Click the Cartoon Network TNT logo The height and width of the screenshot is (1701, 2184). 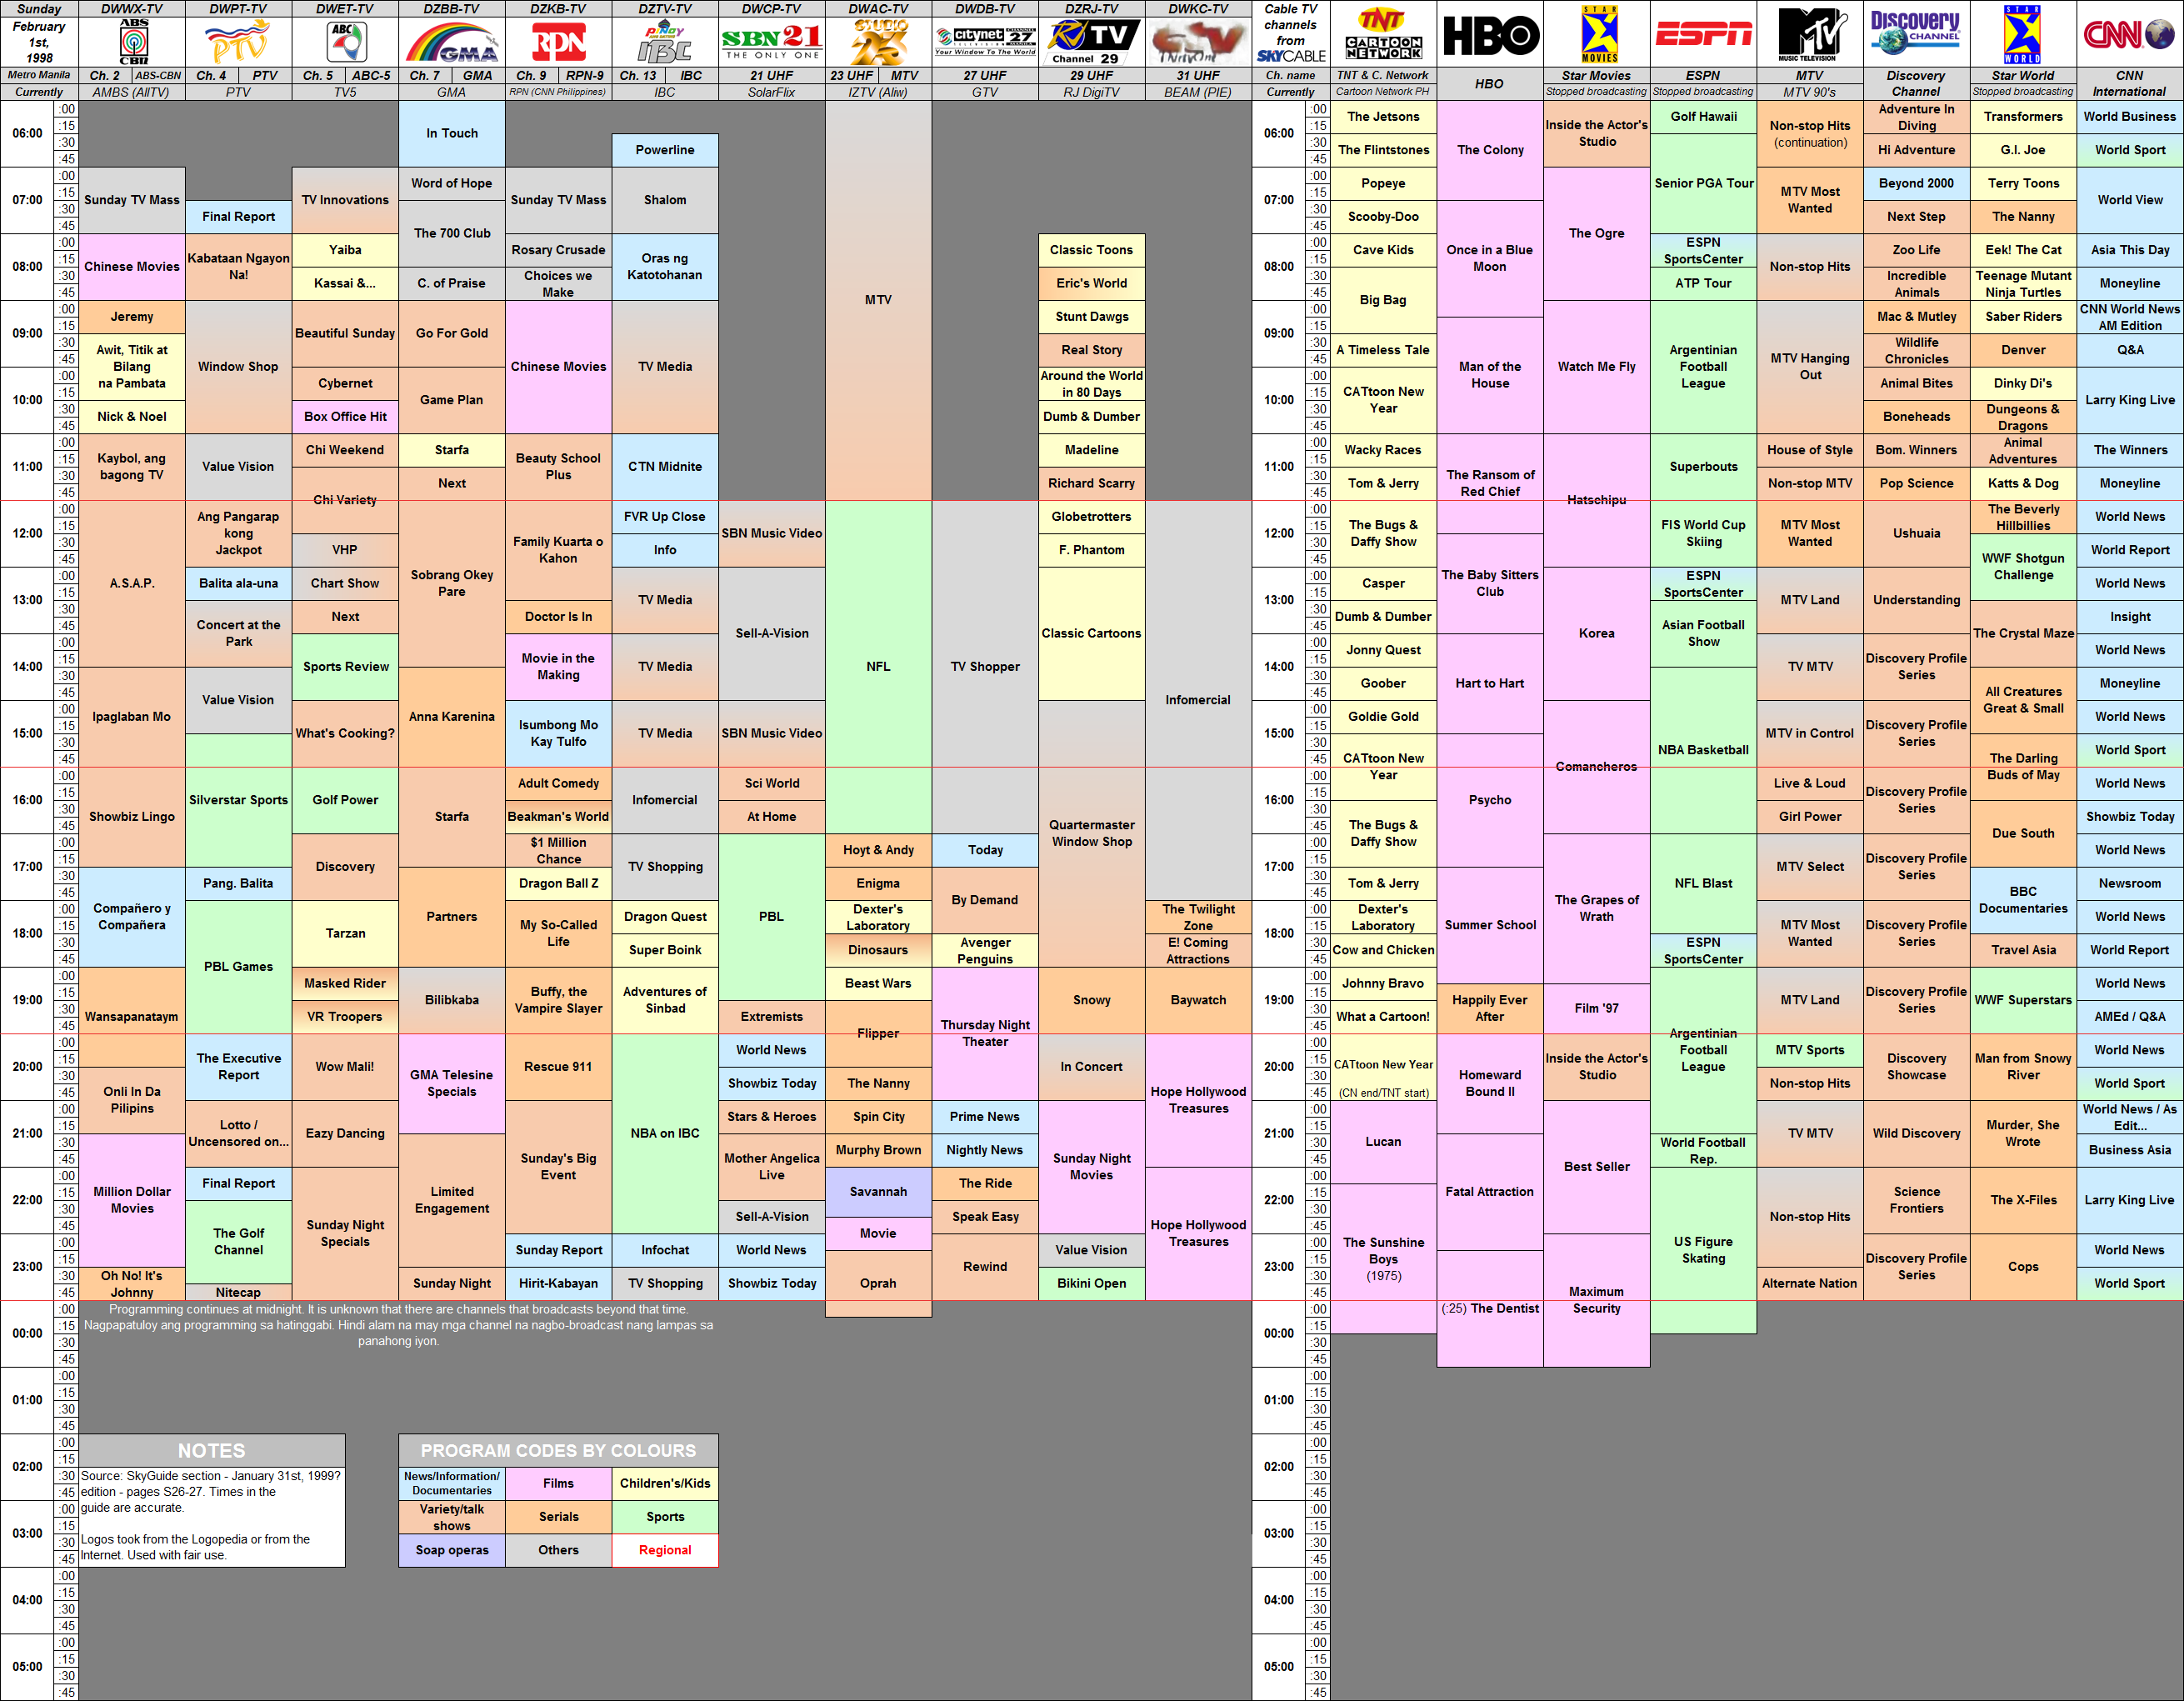[1384, 35]
